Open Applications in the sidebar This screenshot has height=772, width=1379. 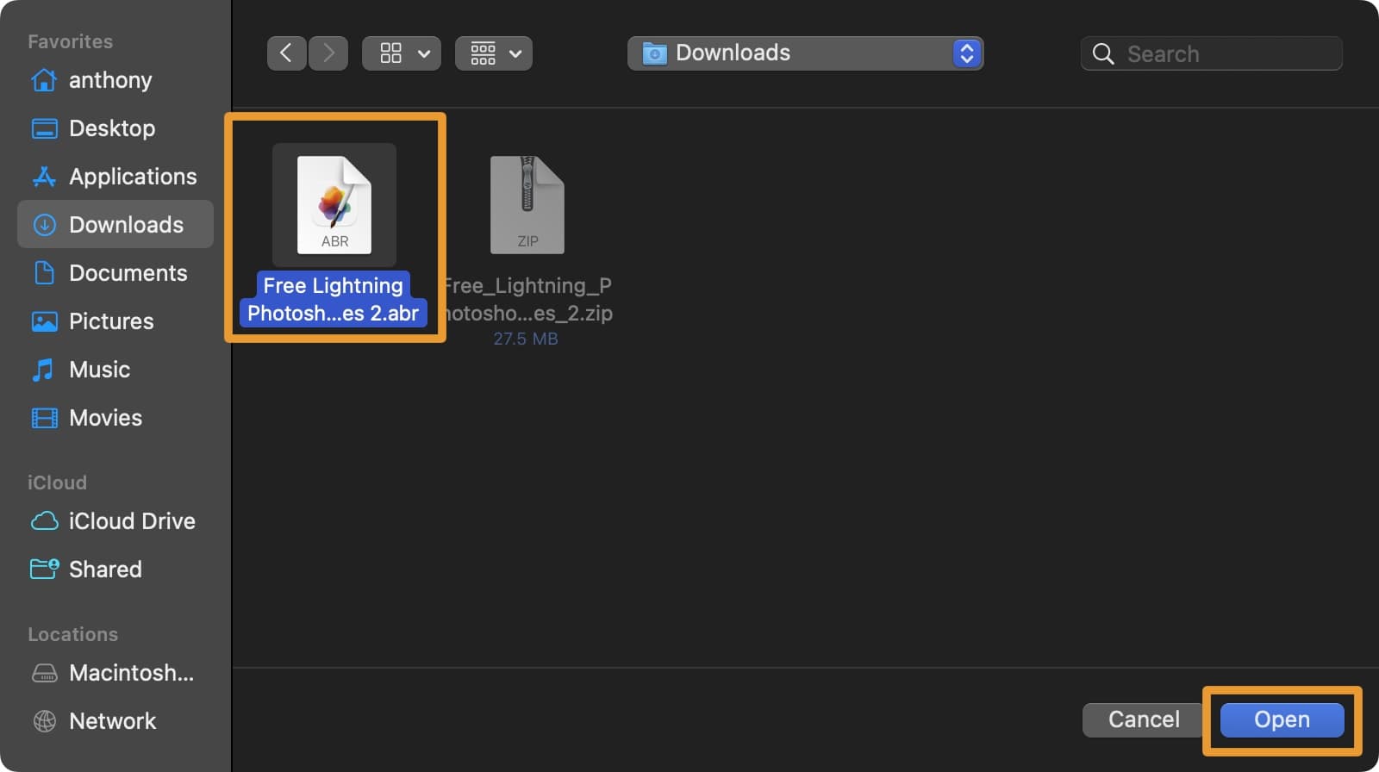(x=132, y=177)
